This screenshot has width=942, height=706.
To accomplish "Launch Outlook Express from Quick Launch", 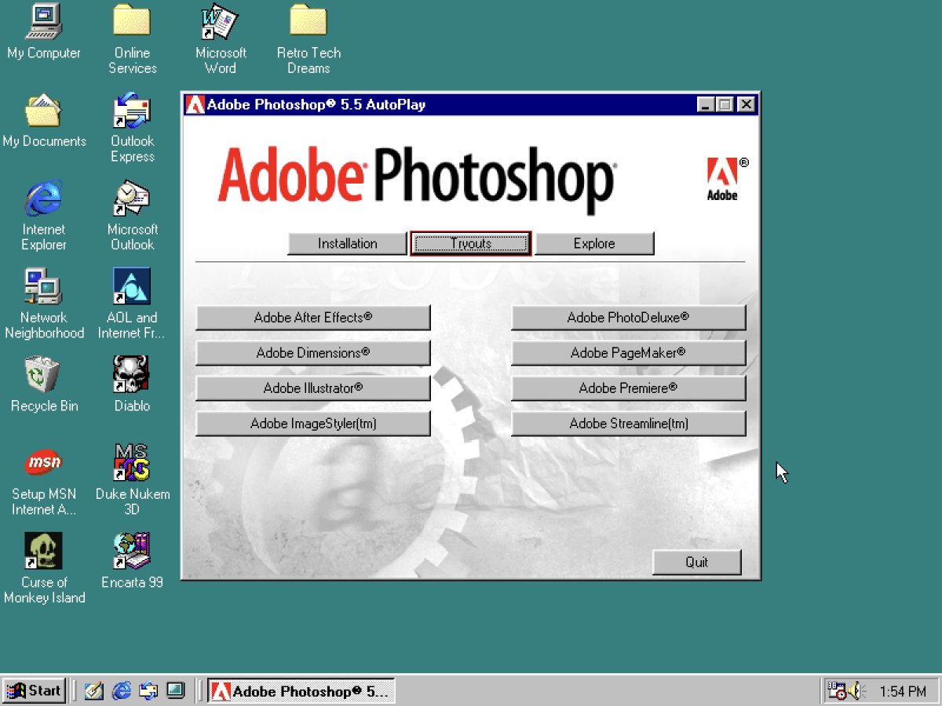I will click(148, 691).
